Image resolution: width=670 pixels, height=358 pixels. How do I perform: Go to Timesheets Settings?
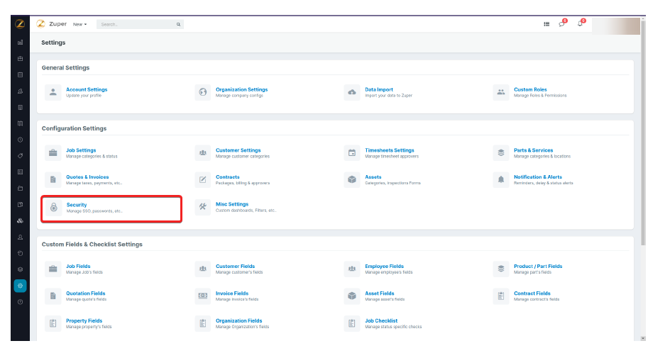coord(389,150)
